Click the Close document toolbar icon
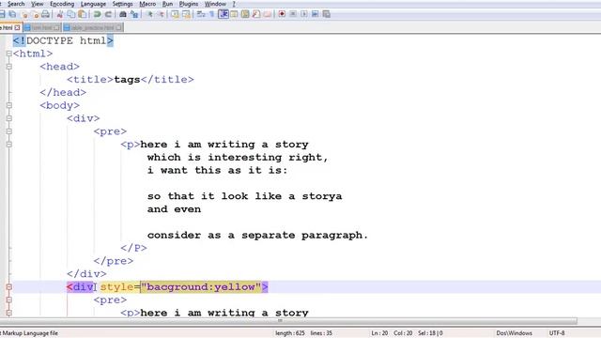 (25, 14)
